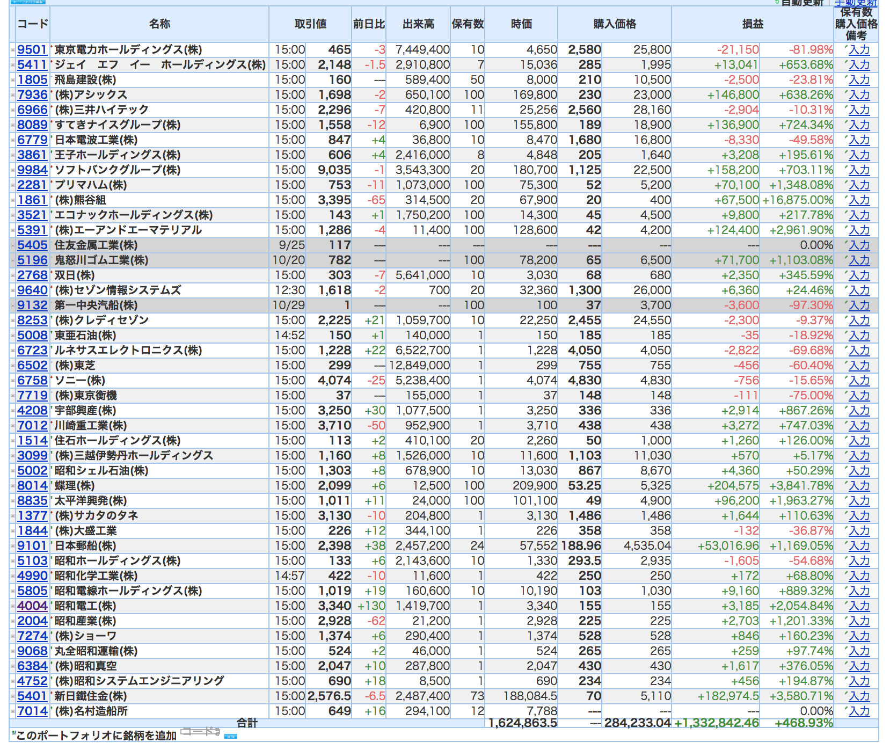The width and height of the screenshot is (890, 743).
Task: Select the company name (株)昭和システムエンジニアリング
Action: click(x=140, y=681)
